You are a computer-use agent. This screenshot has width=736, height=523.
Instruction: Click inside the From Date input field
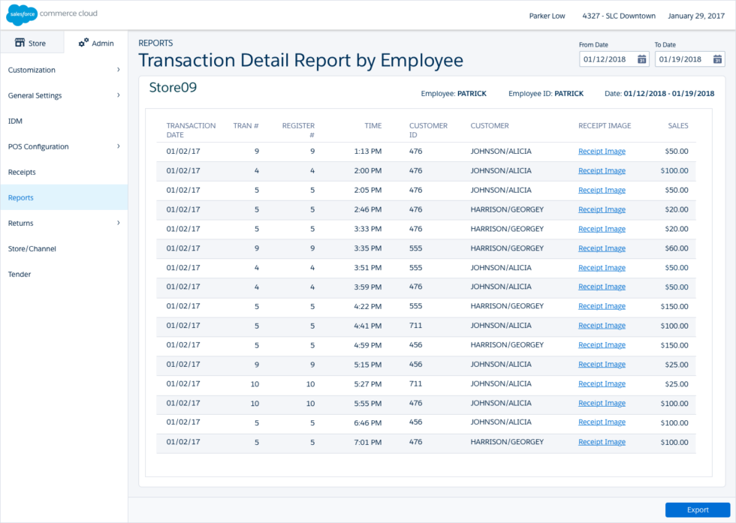click(605, 59)
